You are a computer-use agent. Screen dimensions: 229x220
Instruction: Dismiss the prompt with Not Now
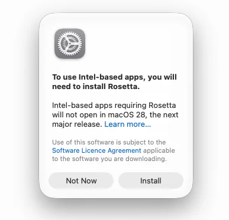(81, 180)
